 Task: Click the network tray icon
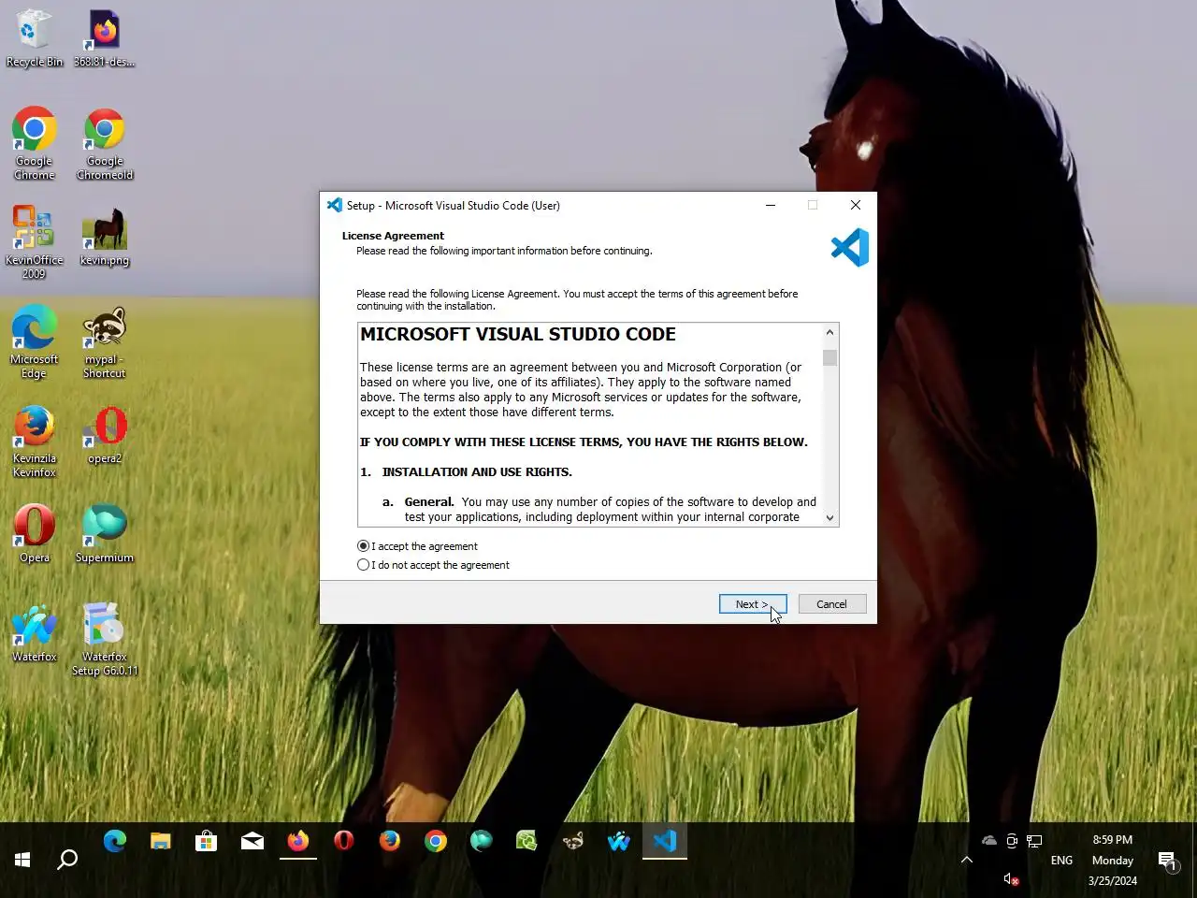pyautogui.click(x=1034, y=841)
